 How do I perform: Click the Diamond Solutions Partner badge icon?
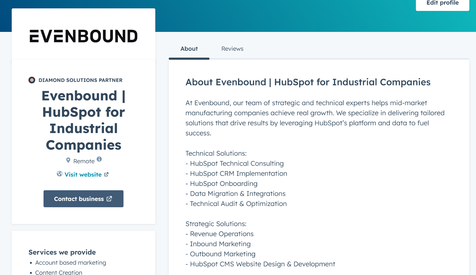(32, 80)
